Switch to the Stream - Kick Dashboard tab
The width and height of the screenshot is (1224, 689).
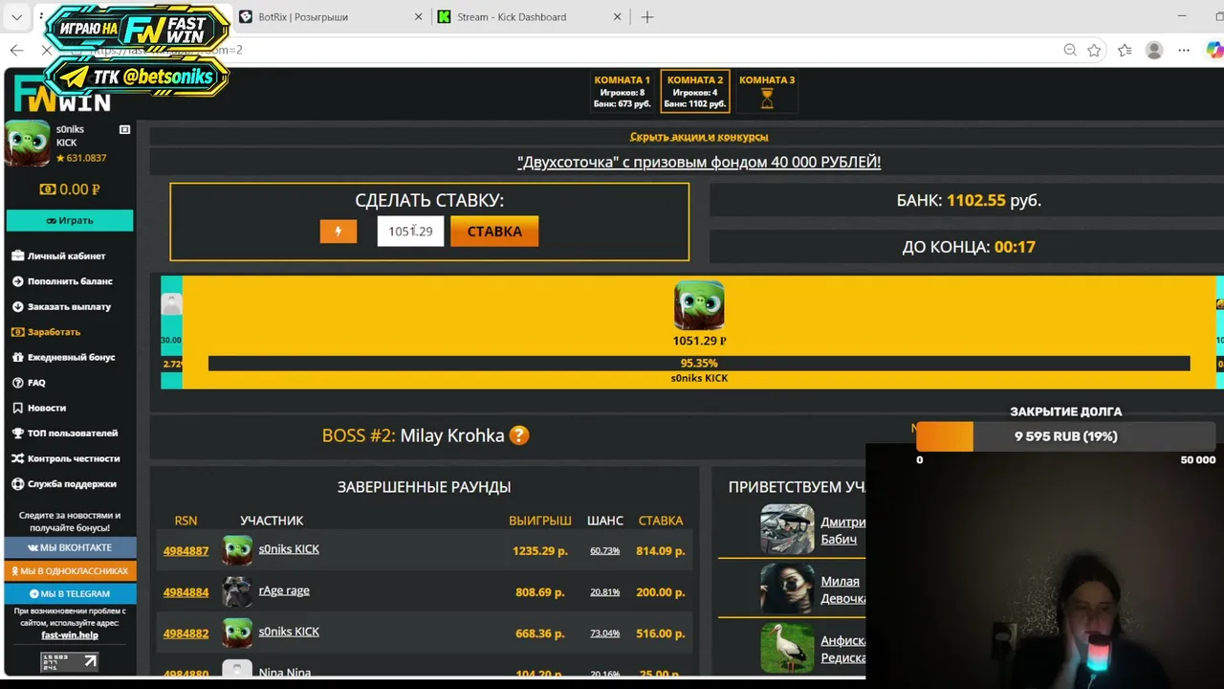click(x=531, y=16)
